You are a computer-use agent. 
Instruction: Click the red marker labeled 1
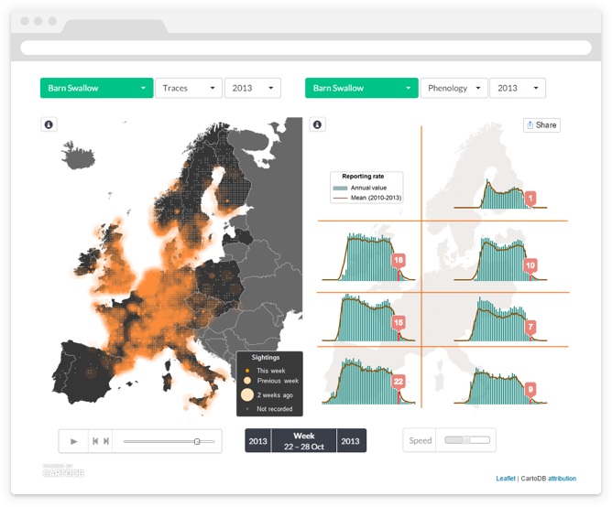pyautogui.click(x=530, y=199)
